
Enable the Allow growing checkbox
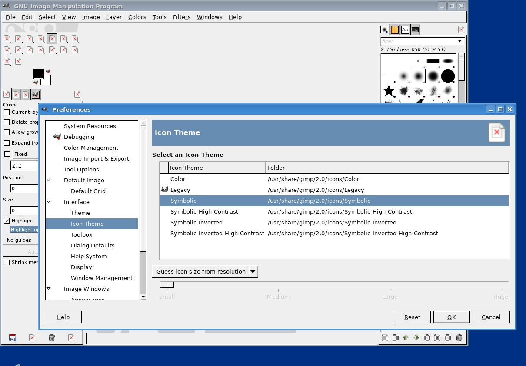pos(7,132)
